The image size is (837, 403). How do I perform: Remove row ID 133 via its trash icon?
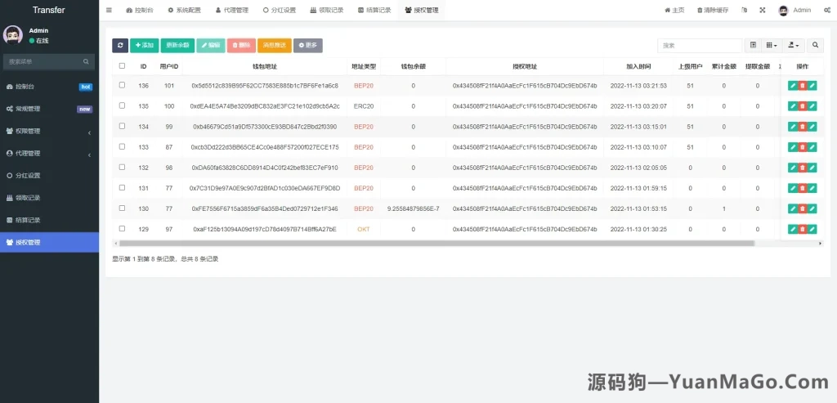pos(803,147)
